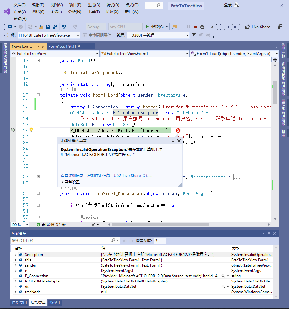Close the unhandled exception popup
The width and height of the screenshot is (289, 309).
pyautogui.click(x=179, y=141)
